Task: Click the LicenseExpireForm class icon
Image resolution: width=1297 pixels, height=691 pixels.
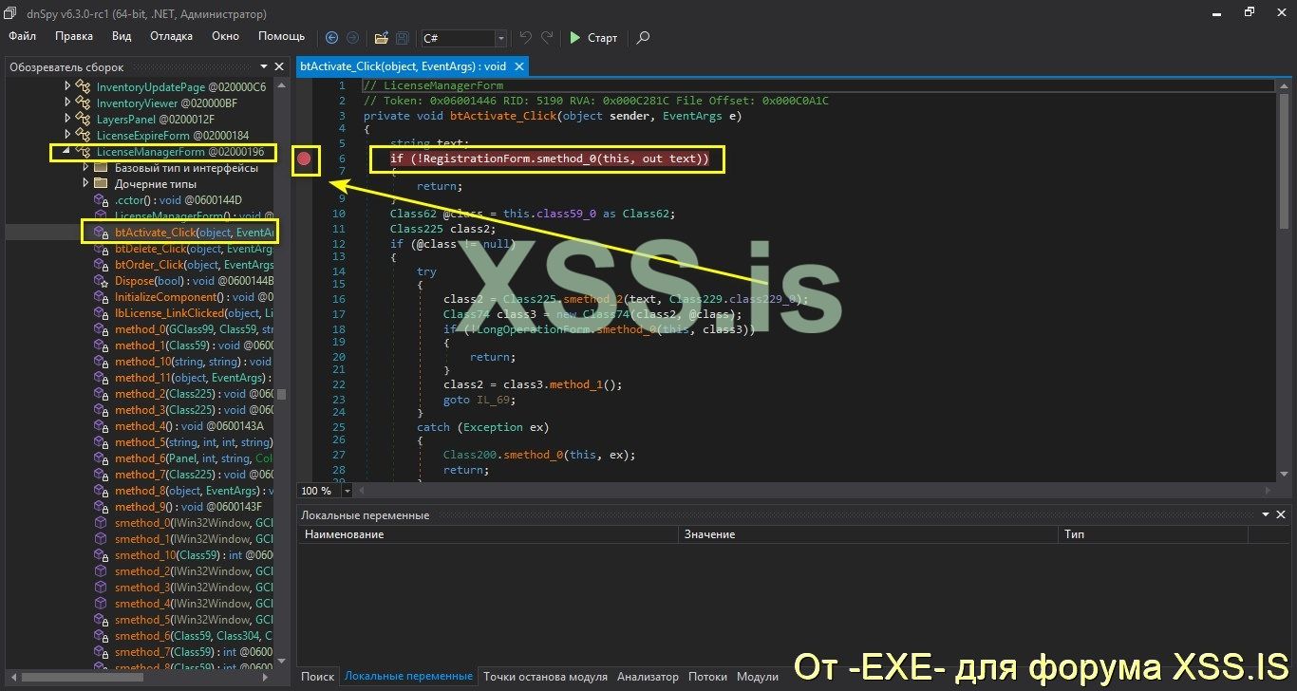Action: pyautogui.click(x=83, y=135)
